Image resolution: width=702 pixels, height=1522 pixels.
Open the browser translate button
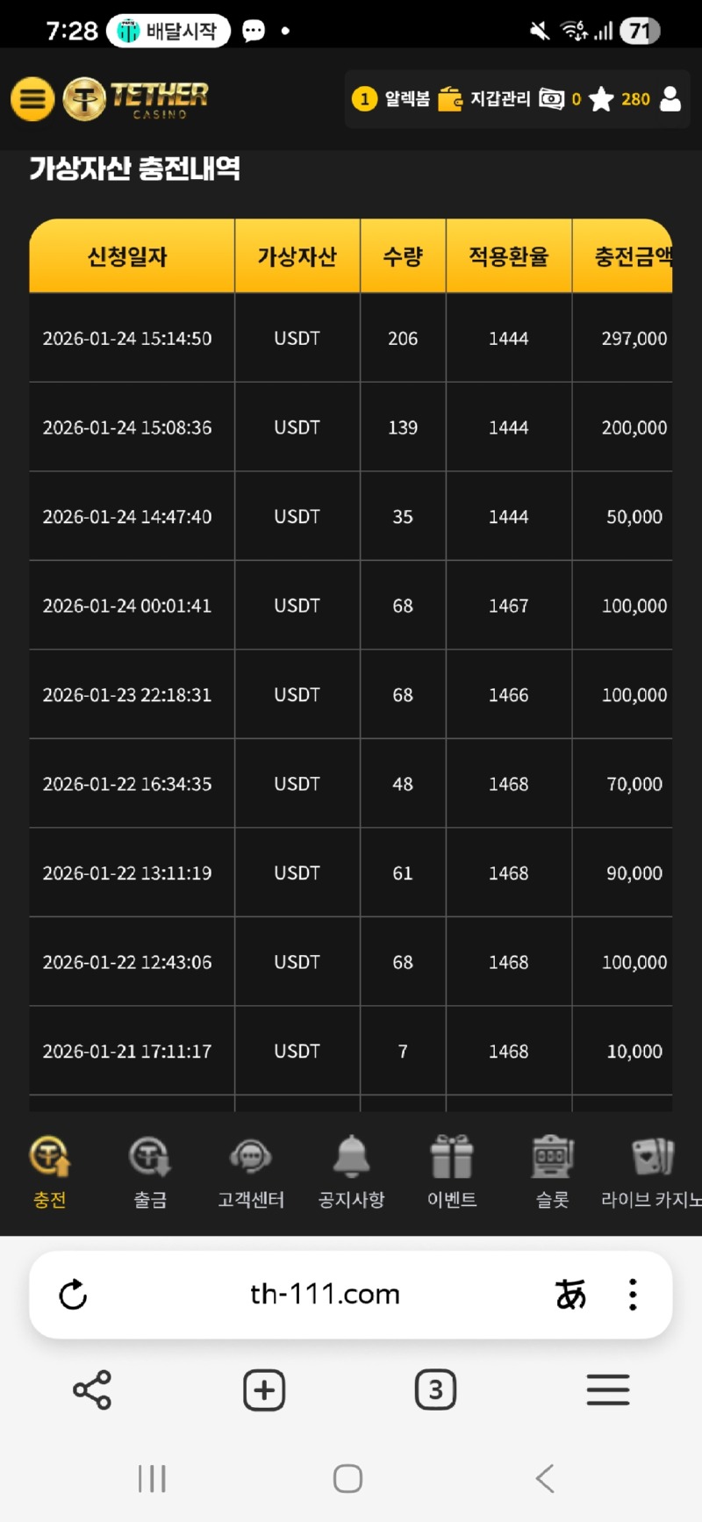[x=570, y=1295]
